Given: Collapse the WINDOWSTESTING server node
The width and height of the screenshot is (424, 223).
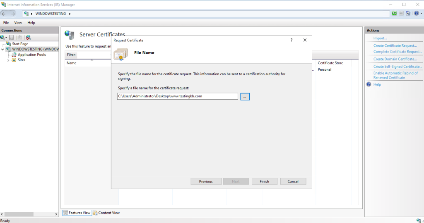Looking at the screenshot, I should tap(3, 49).
